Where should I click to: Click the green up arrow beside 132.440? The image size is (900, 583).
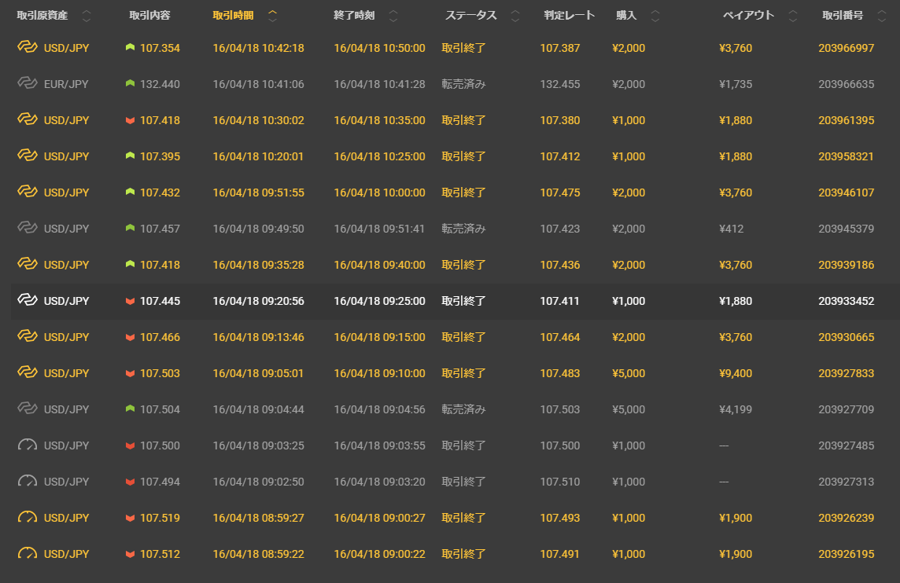130,84
